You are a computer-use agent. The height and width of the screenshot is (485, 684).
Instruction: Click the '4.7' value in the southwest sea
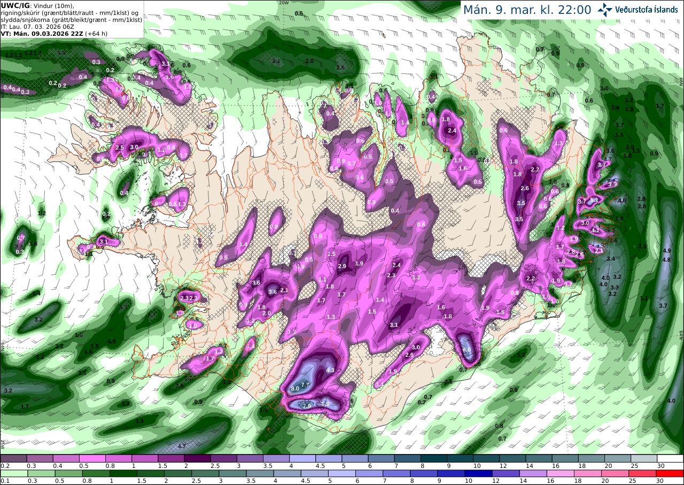click(x=181, y=446)
